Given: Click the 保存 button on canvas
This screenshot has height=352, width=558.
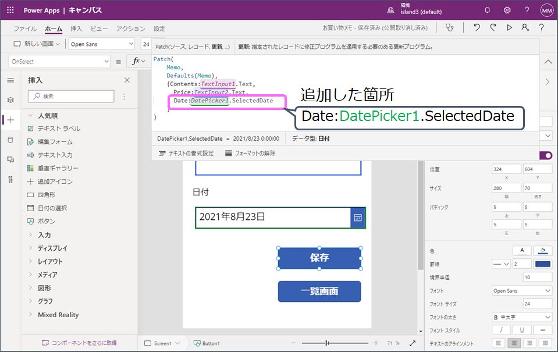Looking at the screenshot, I should tap(319, 258).
